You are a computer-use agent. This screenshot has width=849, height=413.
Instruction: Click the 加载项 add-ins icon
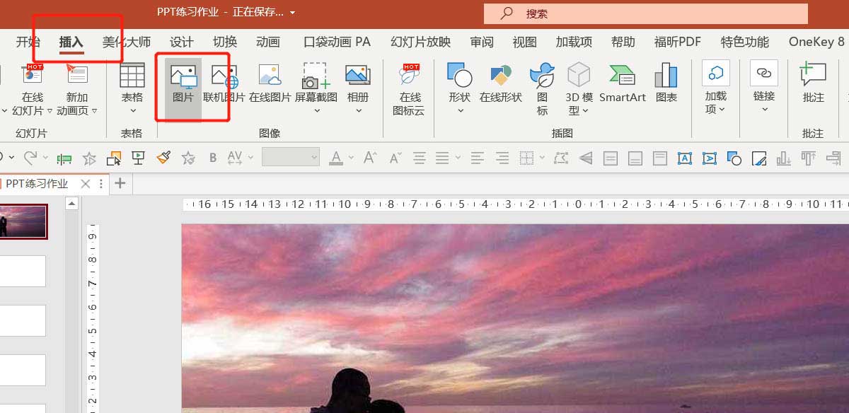coord(715,73)
